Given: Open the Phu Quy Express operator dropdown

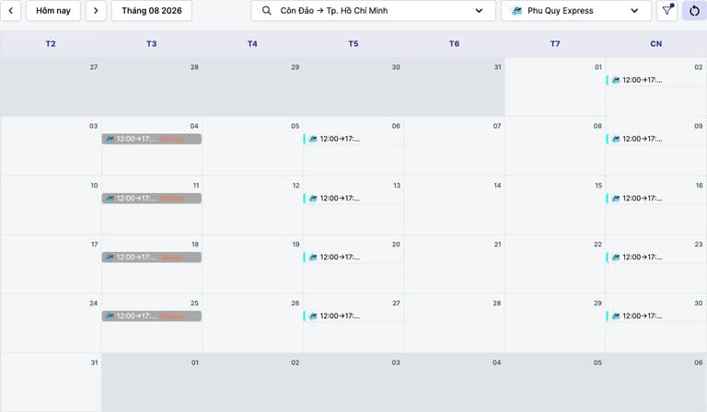Looking at the screenshot, I should click(x=575, y=10).
